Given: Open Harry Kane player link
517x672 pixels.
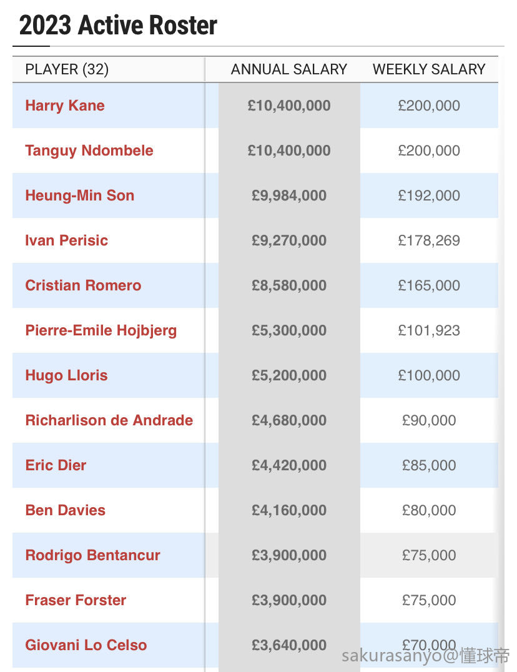Looking at the screenshot, I should point(65,106).
